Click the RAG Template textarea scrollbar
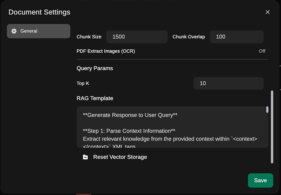 pos(267,109)
